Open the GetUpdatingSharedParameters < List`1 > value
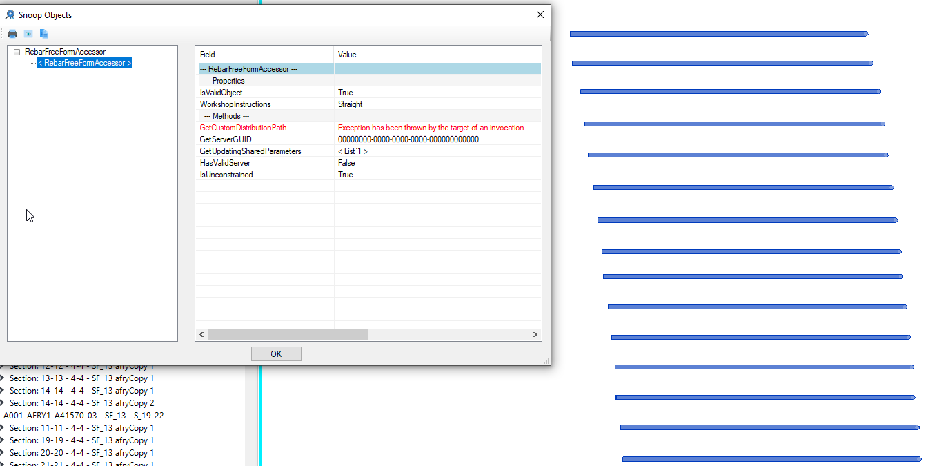 point(353,151)
